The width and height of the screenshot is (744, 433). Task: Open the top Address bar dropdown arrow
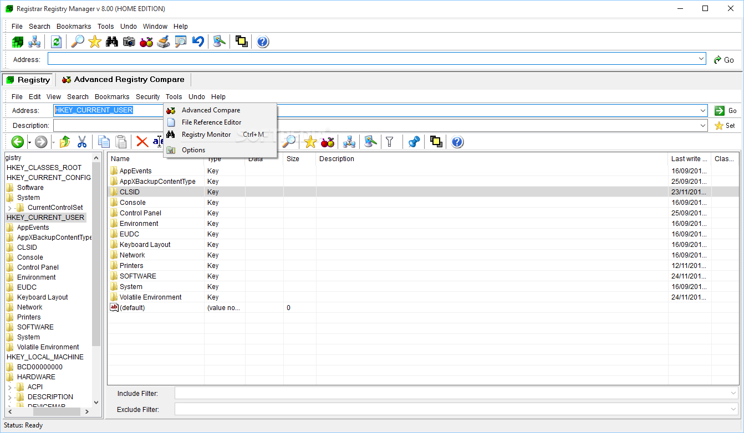701,59
